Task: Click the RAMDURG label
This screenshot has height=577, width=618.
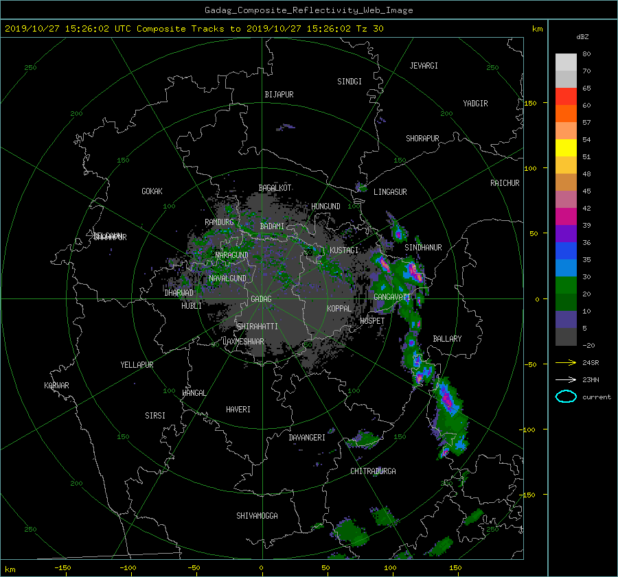Action: coord(219,222)
